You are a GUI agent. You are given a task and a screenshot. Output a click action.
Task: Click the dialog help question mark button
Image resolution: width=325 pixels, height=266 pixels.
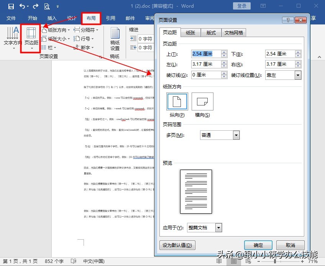pos(288,20)
